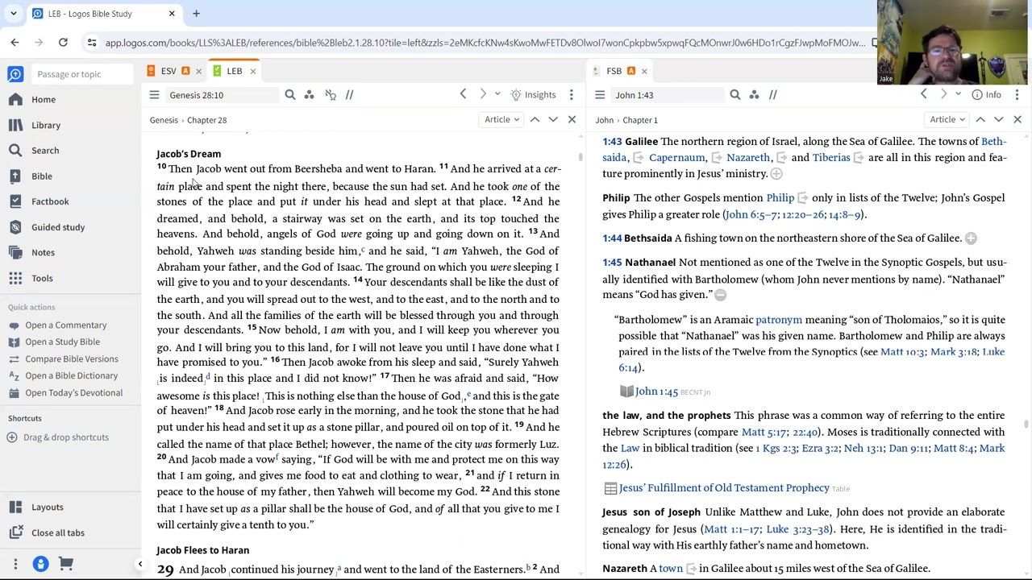Image resolution: width=1032 pixels, height=580 pixels.
Task: Close the LEB locator bar
Action: click(572, 119)
